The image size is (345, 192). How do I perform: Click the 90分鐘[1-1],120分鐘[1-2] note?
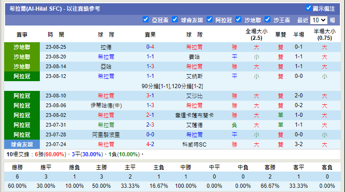172,86
